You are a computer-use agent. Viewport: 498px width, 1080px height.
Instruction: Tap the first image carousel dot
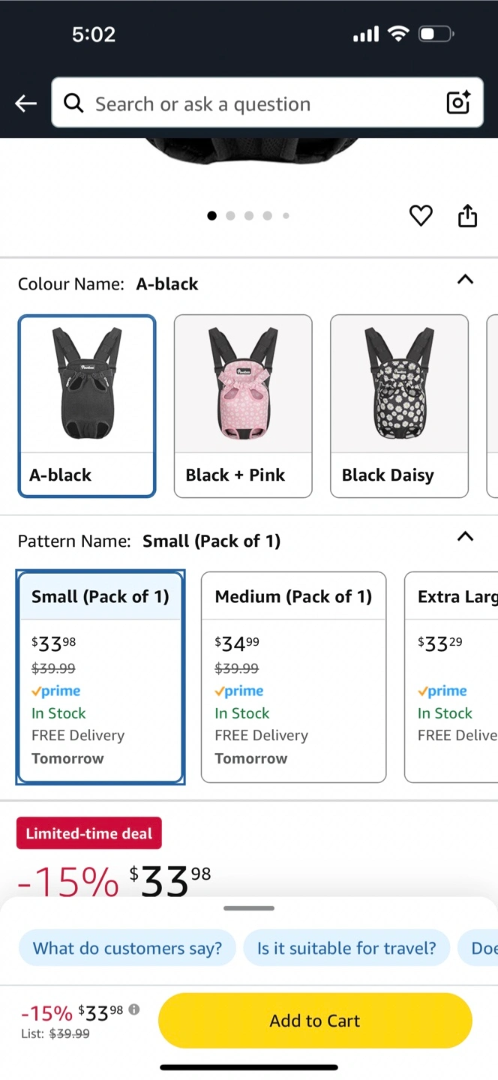pos(211,216)
